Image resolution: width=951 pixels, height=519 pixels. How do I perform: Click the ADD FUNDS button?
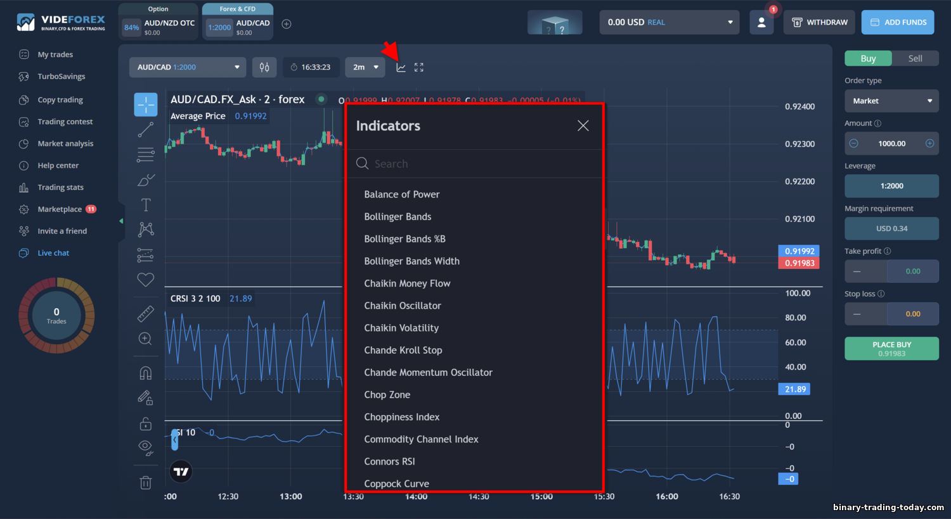coord(898,22)
